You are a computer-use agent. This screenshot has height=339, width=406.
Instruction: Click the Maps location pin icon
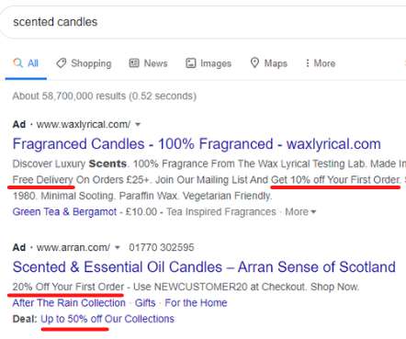coord(254,62)
